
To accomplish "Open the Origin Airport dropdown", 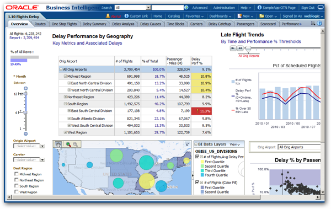I will [42, 146].
